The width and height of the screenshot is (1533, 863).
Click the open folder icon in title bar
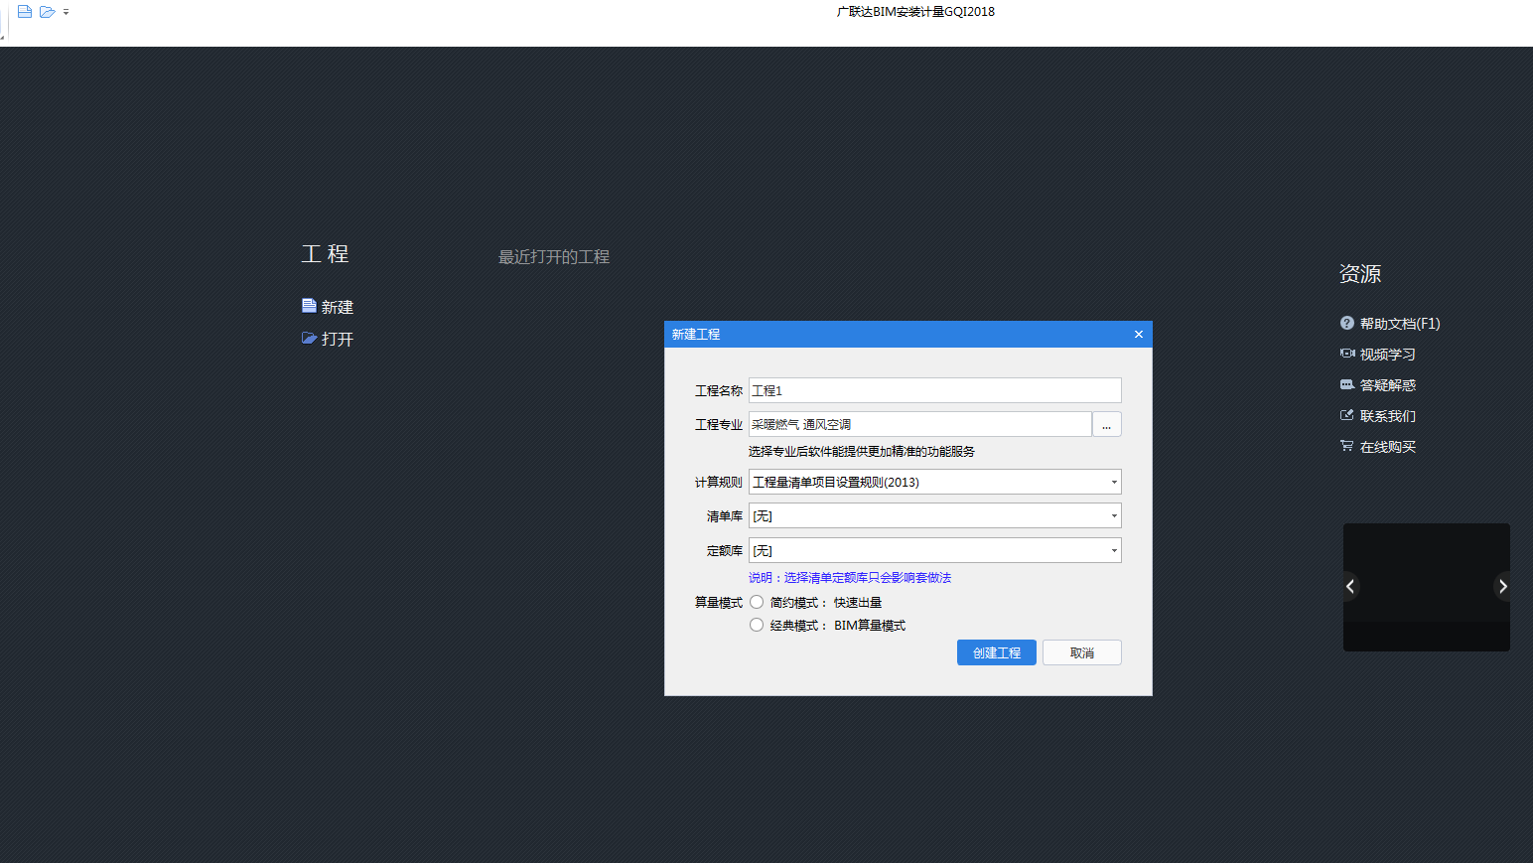coord(47,12)
